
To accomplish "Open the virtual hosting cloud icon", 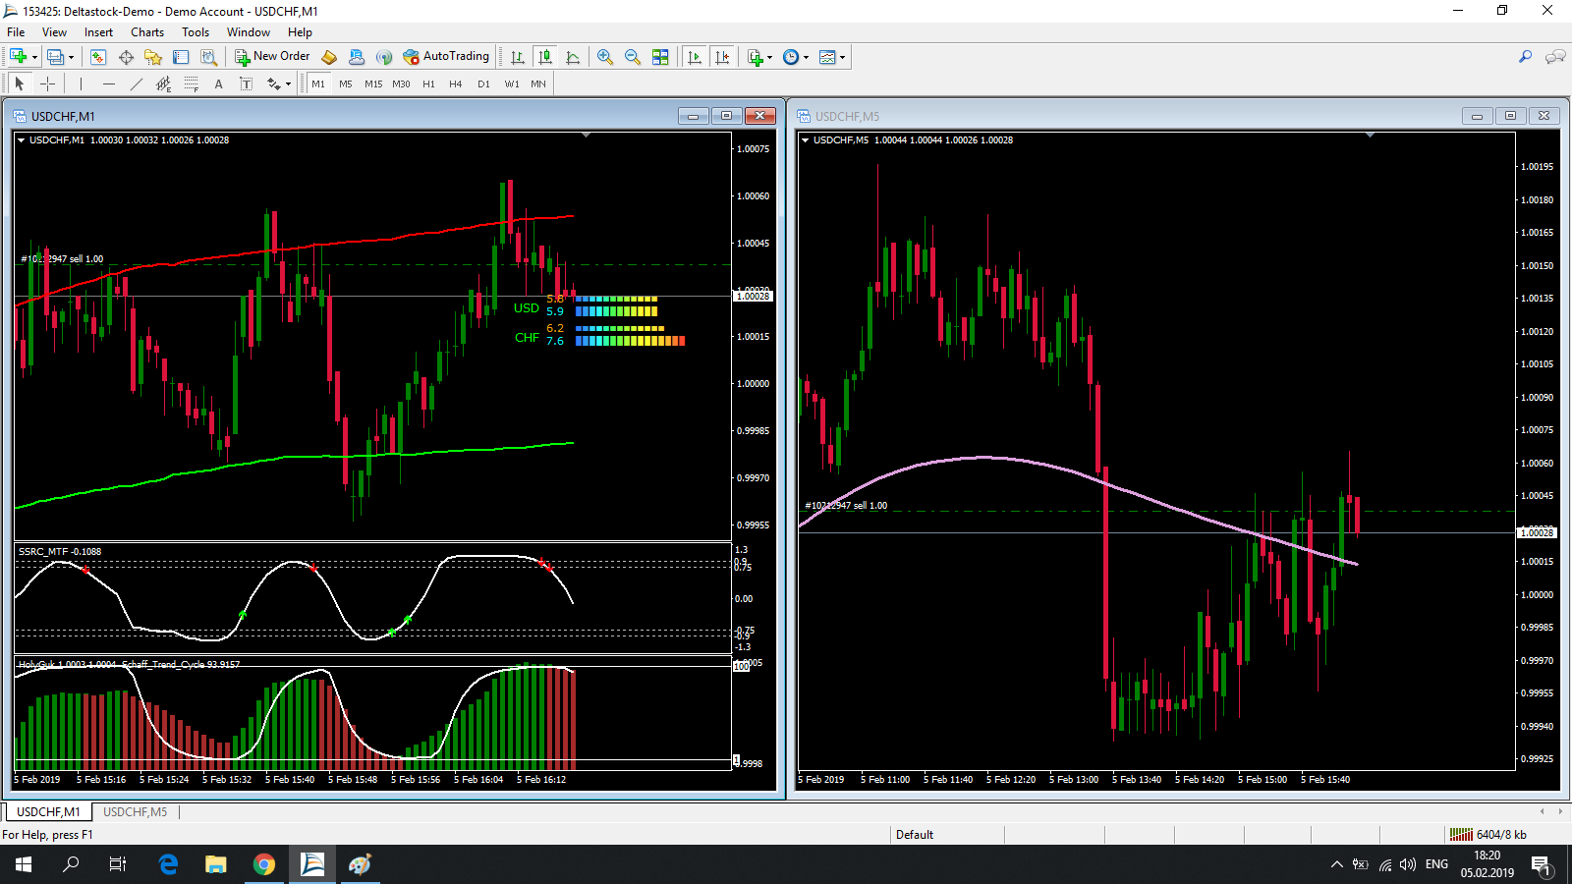I will [357, 57].
